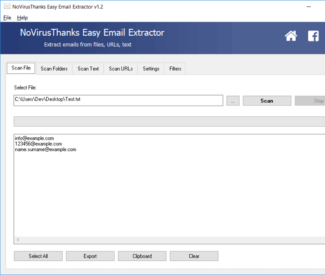Image resolution: width=325 pixels, height=275 pixels.
Task: Click the Select All button
Action: [x=38, y=256]
